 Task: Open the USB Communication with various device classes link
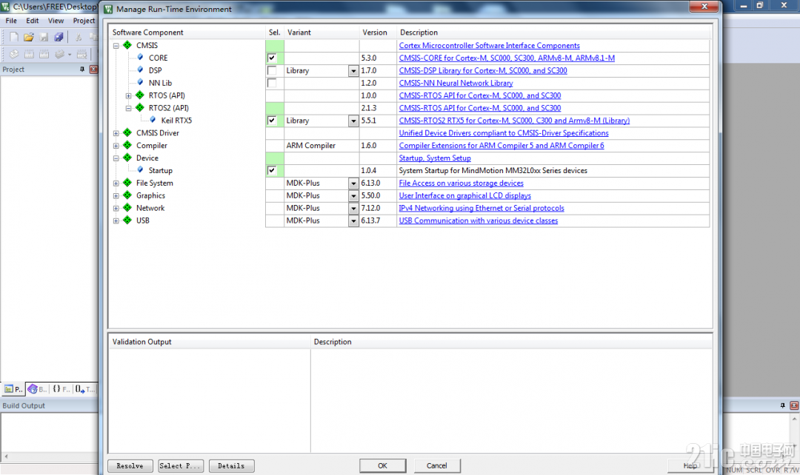(x=478, y=220)
